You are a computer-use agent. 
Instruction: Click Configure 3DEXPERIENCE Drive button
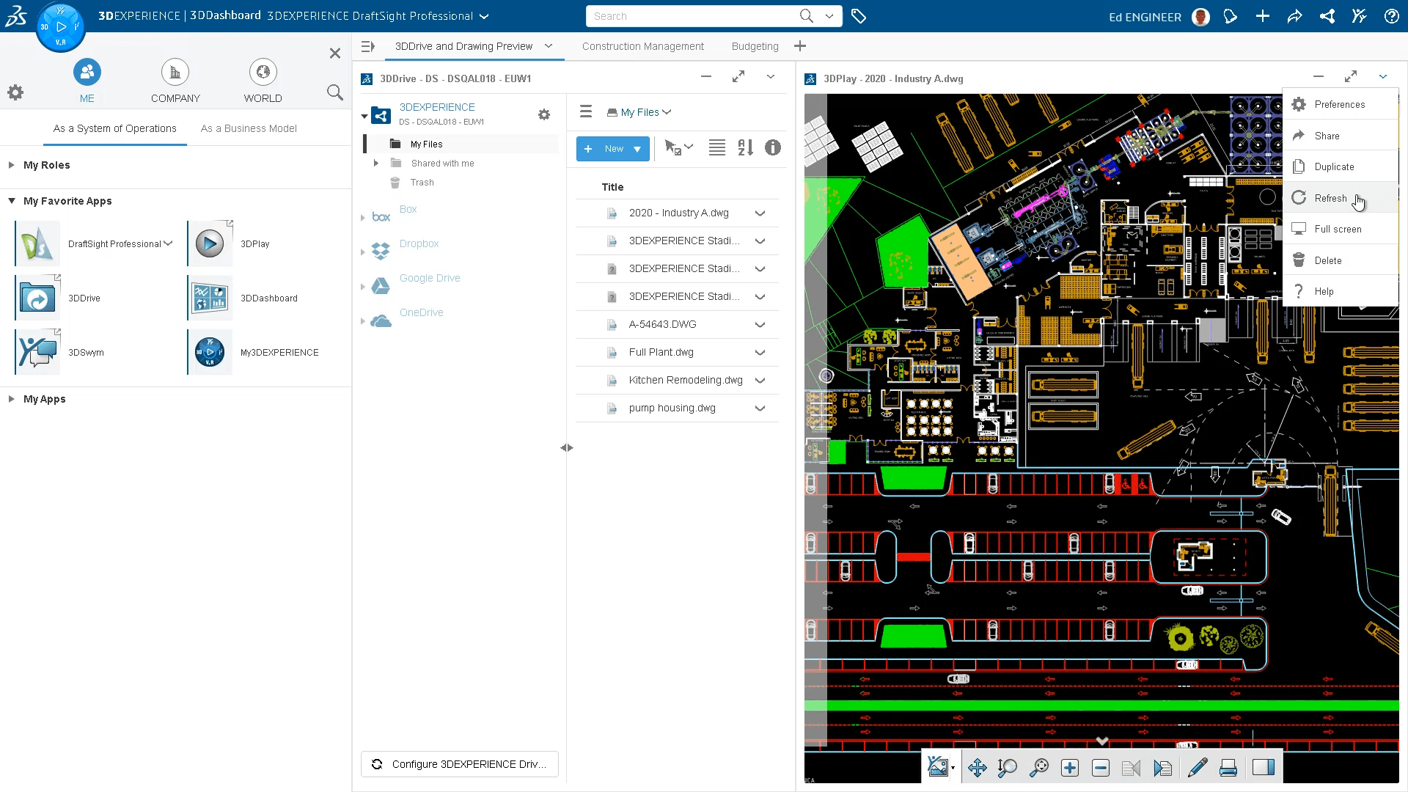(460, 764)
